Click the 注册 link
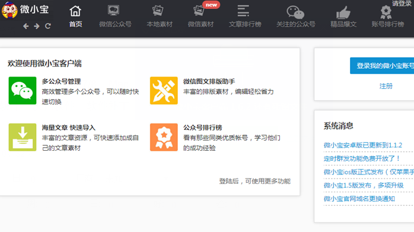The image size is (414, 232). click(386, 86)
